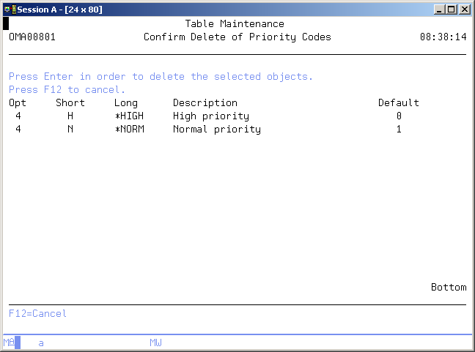Minimize the Session A window

click(x=439, y=10)
